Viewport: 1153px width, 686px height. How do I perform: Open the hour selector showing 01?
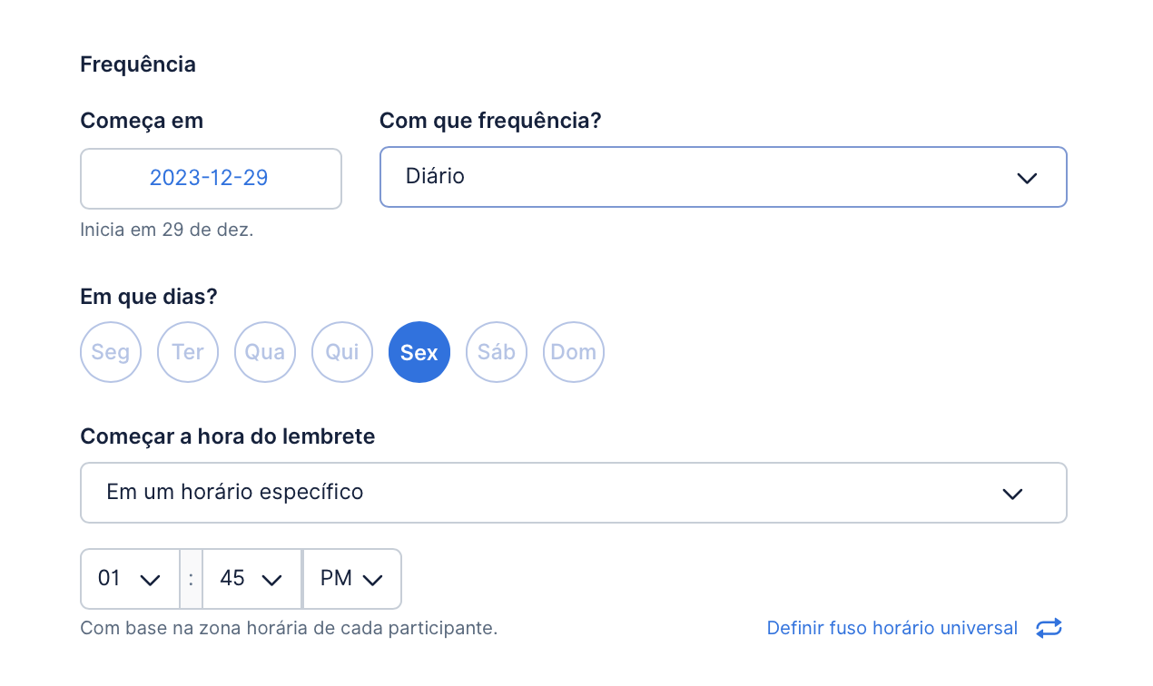[130, 579]
